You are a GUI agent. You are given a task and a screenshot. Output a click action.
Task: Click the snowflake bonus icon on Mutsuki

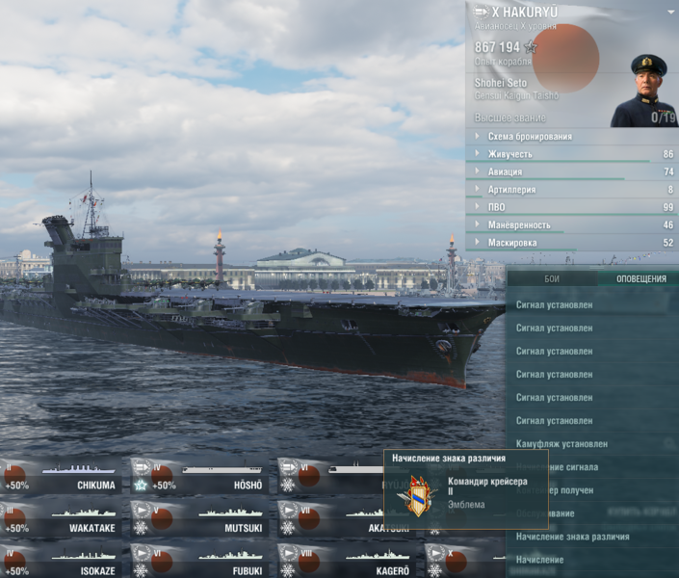coord(141,527)
